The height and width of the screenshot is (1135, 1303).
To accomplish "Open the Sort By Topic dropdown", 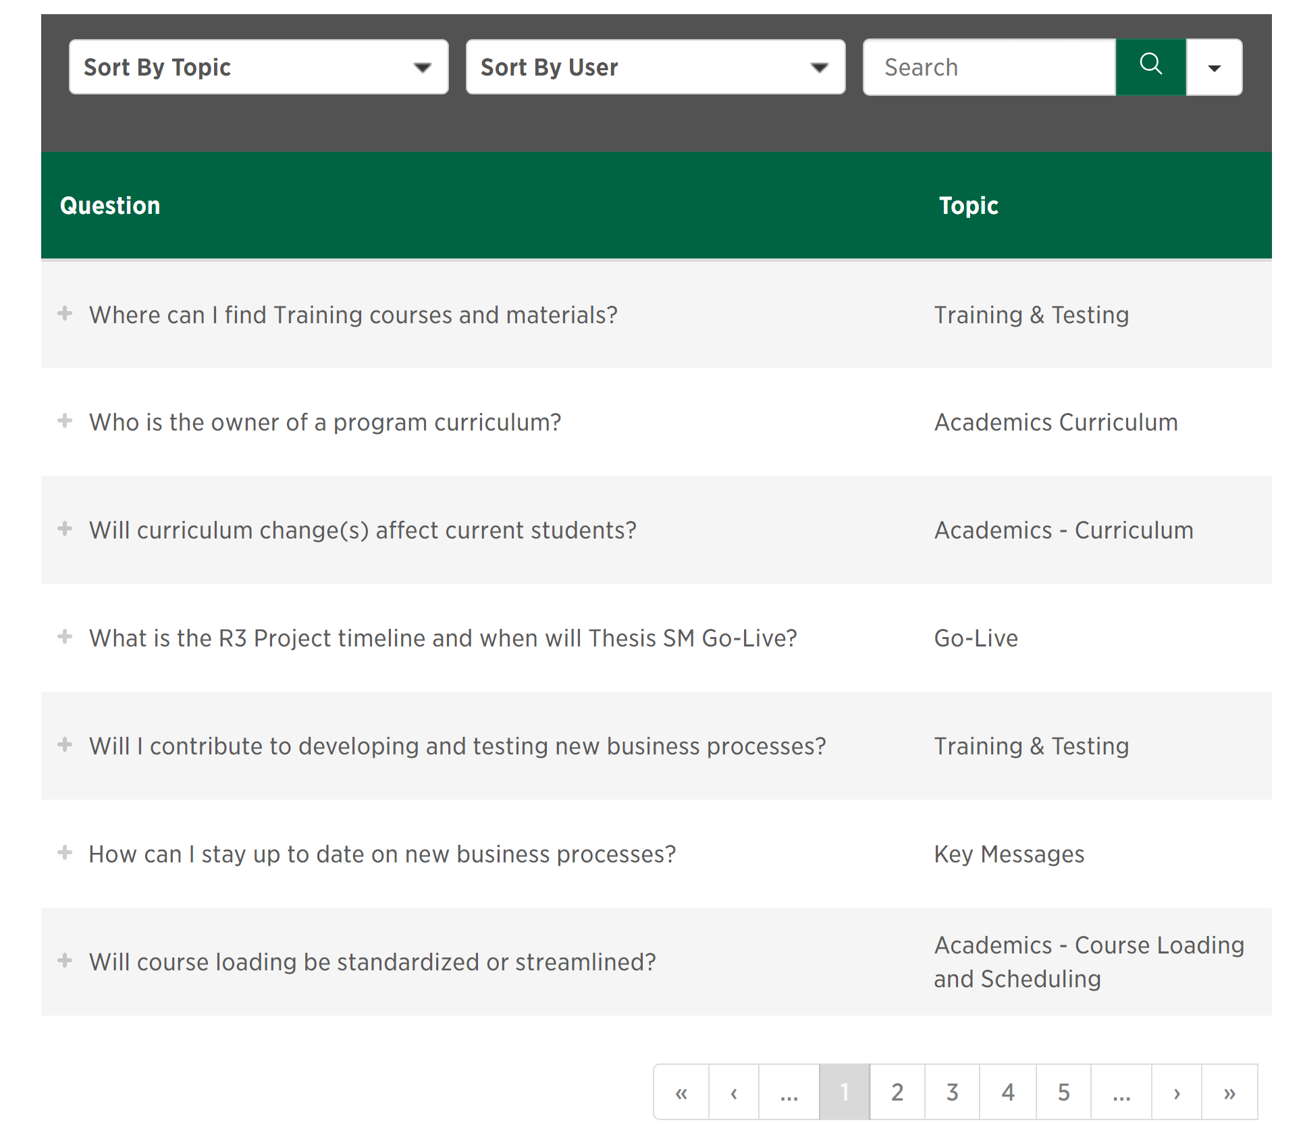I will click(x=259, y=66).
